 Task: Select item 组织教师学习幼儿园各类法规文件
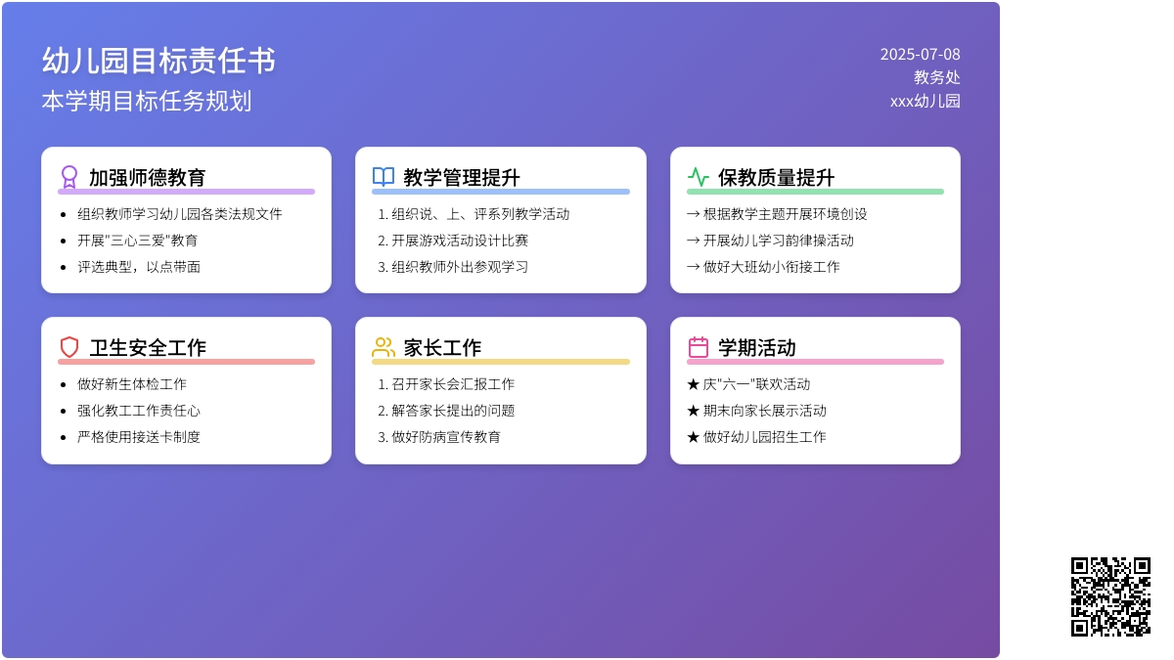[x=180, y=214]
